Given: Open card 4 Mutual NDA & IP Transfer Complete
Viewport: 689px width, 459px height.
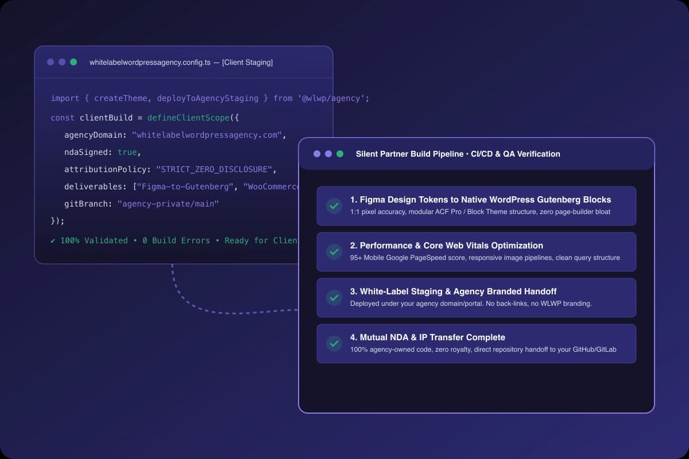Looking at the screenshot, I should coord(477,343).
